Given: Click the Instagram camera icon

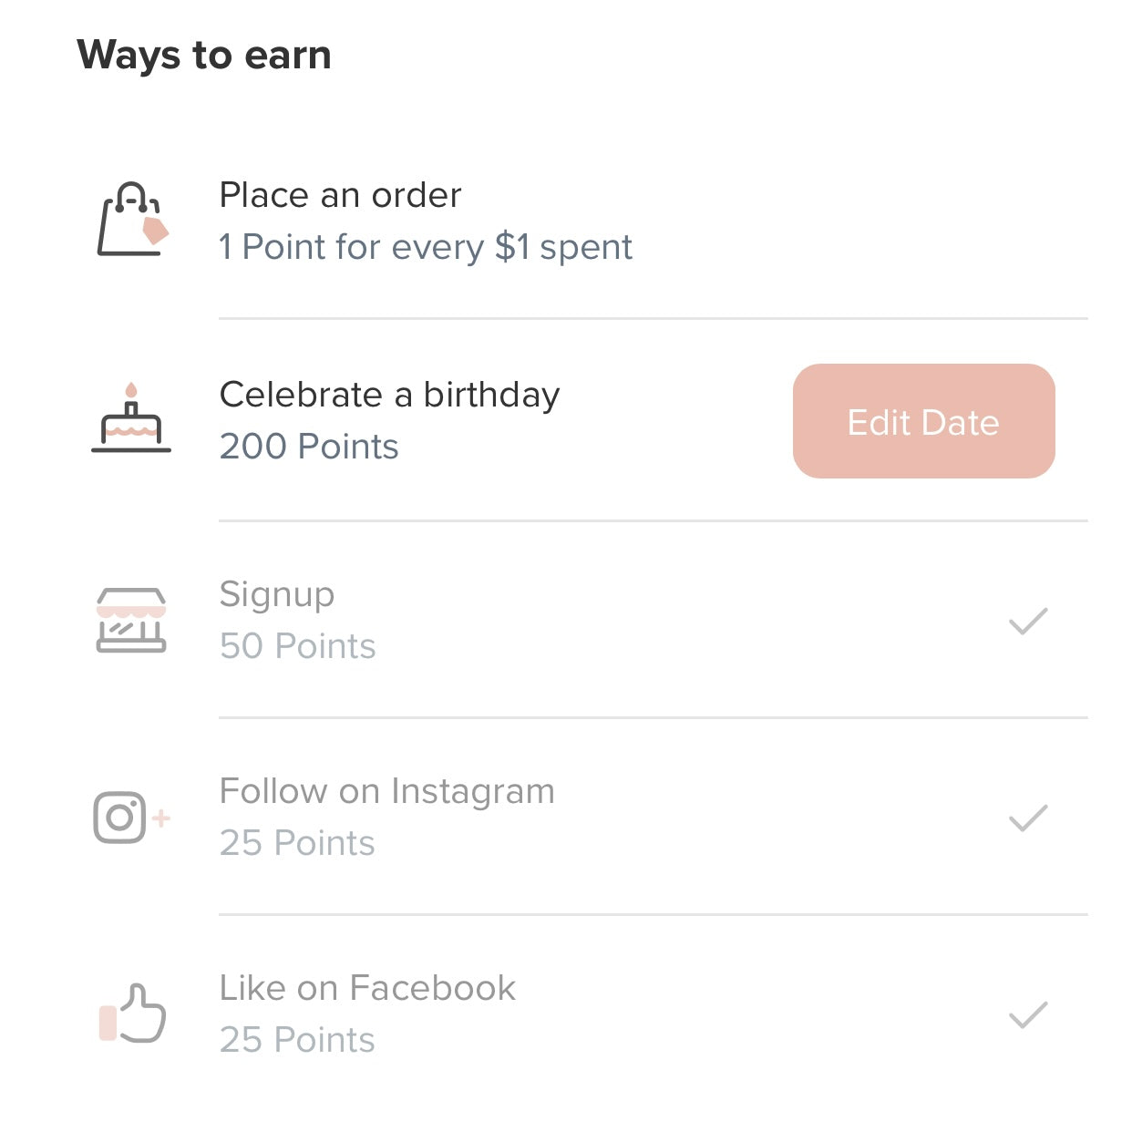Looking at the screenshot, I should point(131,818).
